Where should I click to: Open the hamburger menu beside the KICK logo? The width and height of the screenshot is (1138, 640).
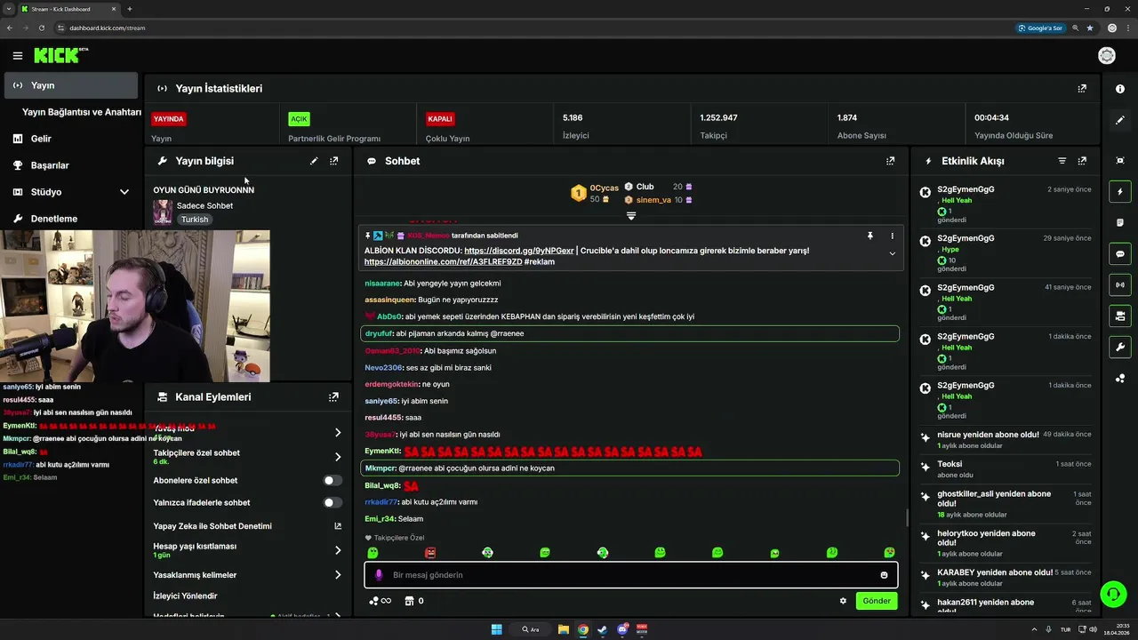pyautogui.click(x=18, y=56)
